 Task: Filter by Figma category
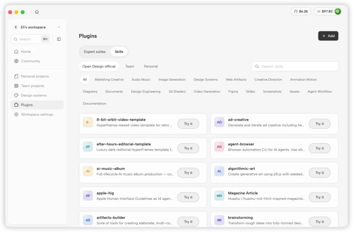[x=233, y=92]
